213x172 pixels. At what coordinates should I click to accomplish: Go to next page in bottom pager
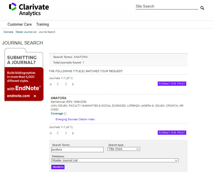click(66, 133)
